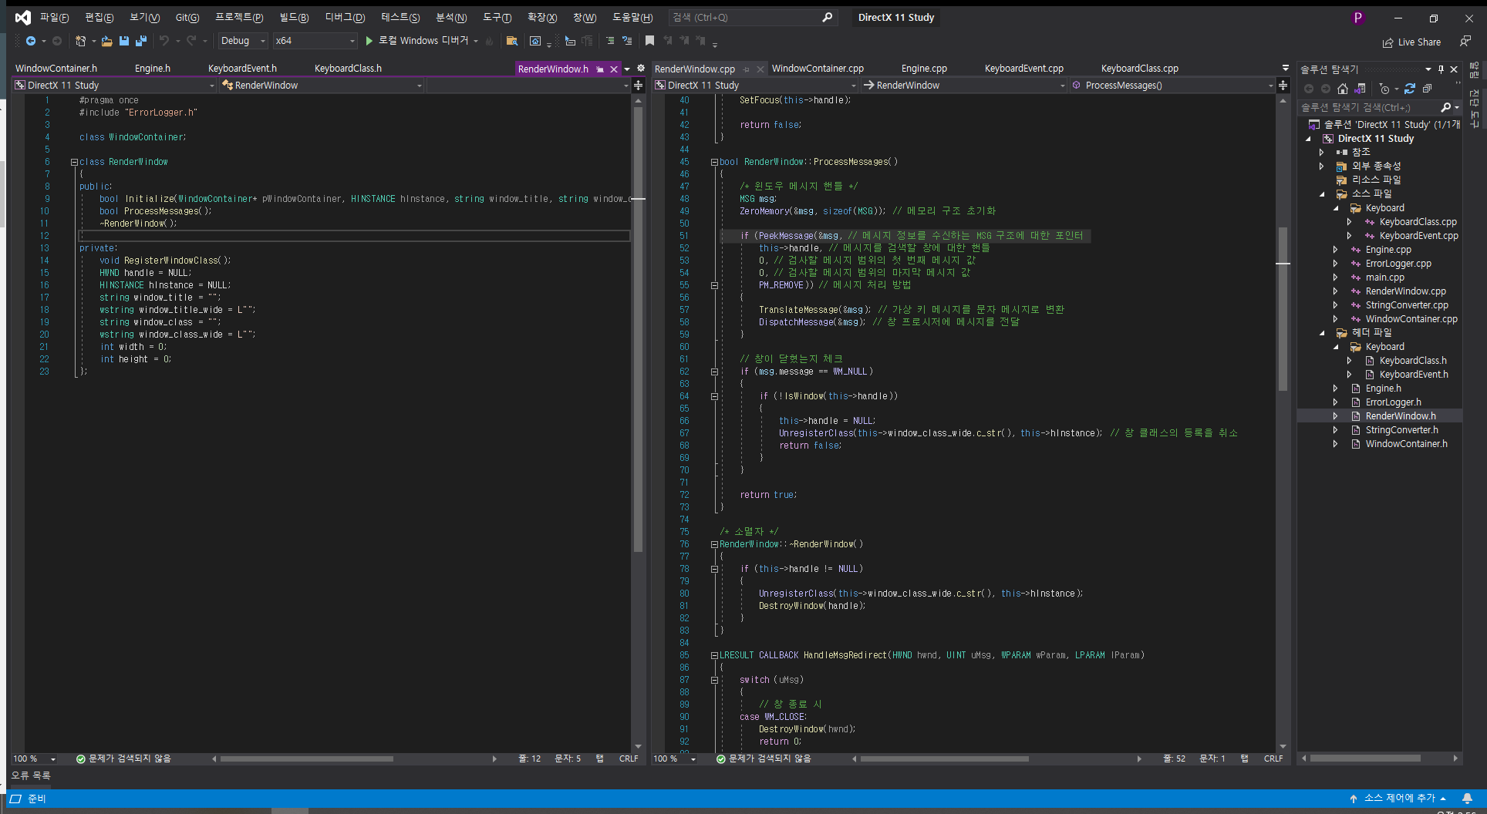Switch to Engine.cpp tab
The width and height of the screenshot is (1487, 814).
924,69
